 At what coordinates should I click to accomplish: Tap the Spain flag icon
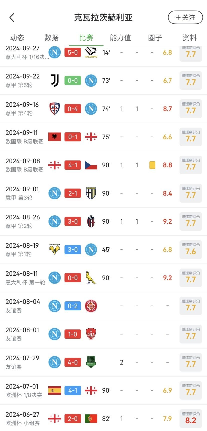[x=54, y=390]
